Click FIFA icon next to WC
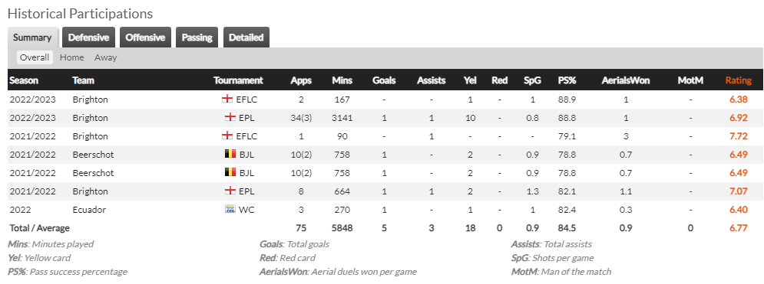 [230, 210]
